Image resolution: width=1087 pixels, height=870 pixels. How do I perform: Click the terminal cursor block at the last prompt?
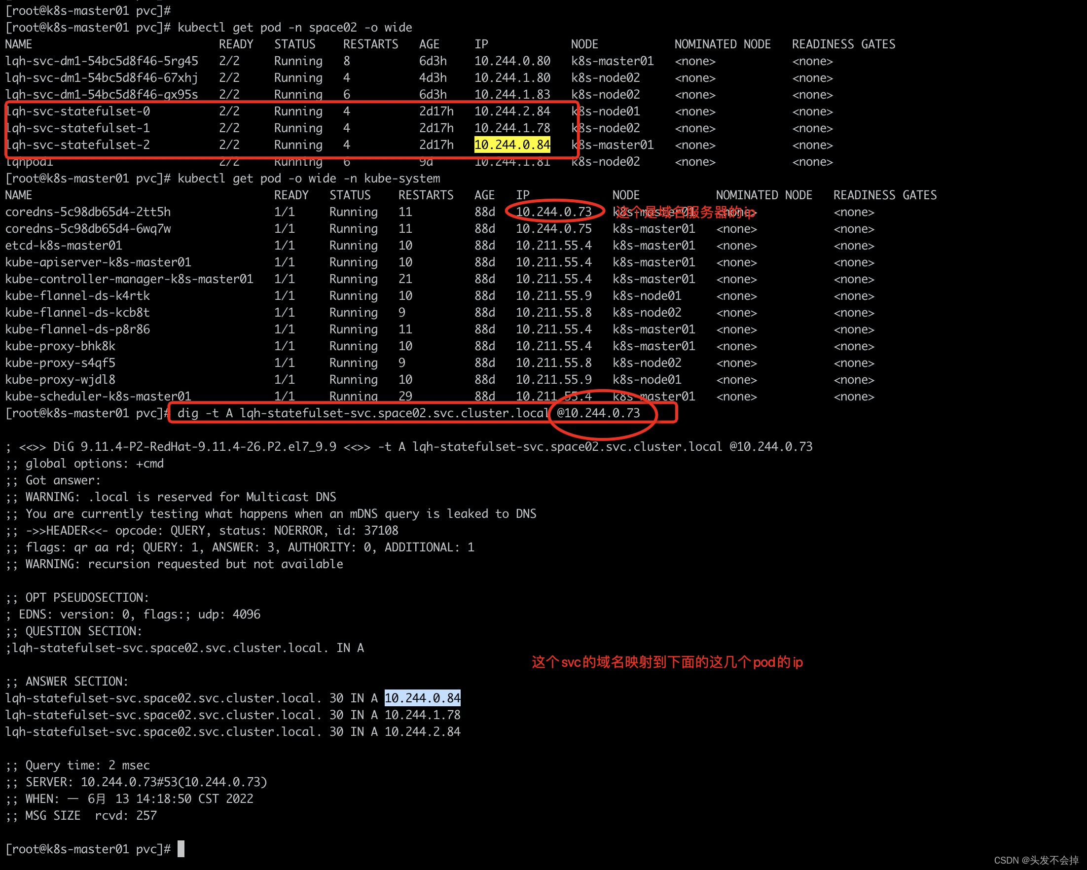coord(181,849)
